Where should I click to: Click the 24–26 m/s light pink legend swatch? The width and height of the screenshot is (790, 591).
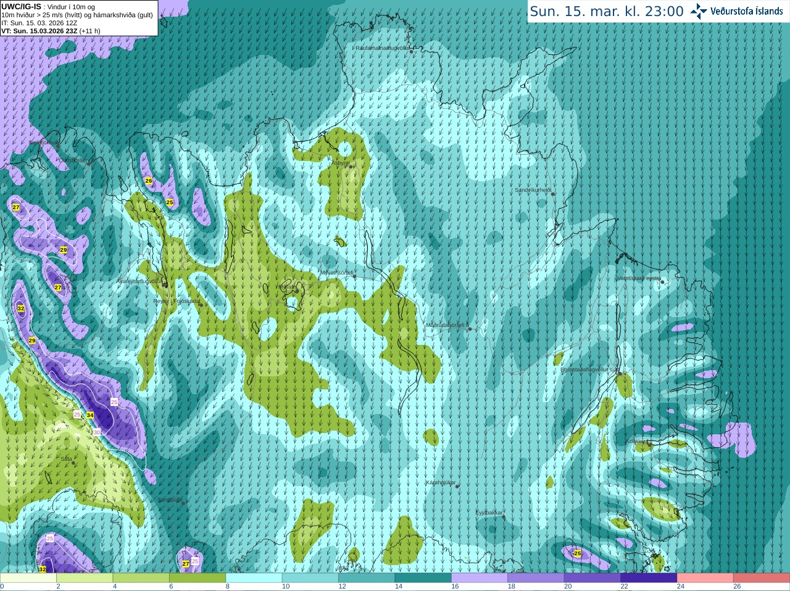[705, 578]
